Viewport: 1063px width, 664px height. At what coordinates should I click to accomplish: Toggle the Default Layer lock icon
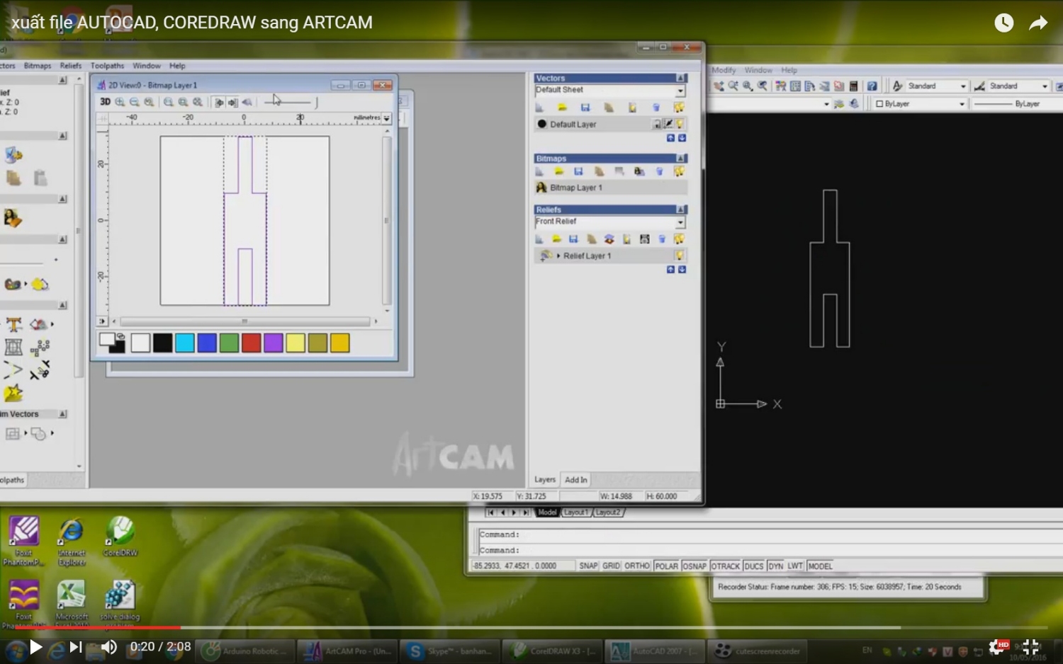click(x=657, y=125)
